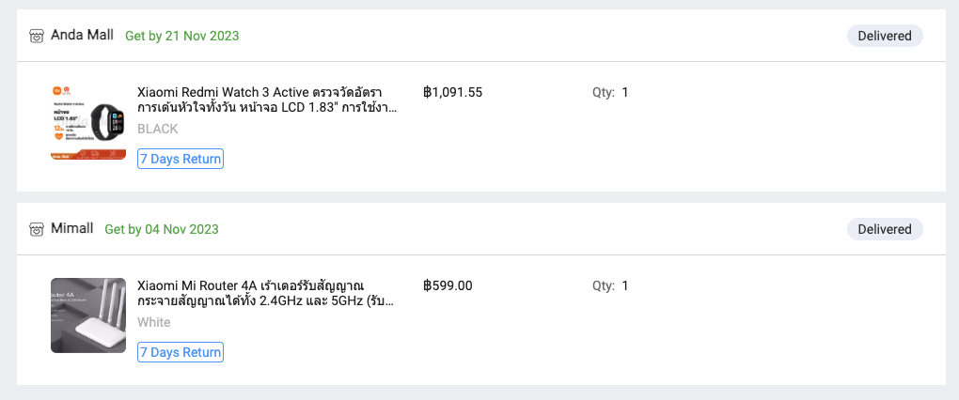Click the BLACK variant label for the watch
The width and height of the screenshot is (959, 400).
(x=157, y=129)
